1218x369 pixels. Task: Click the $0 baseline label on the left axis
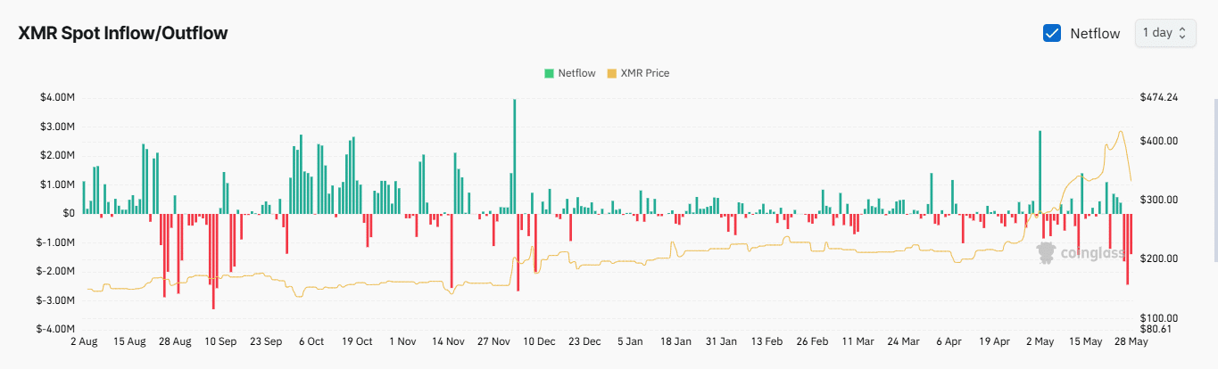(x=68, y=213)
